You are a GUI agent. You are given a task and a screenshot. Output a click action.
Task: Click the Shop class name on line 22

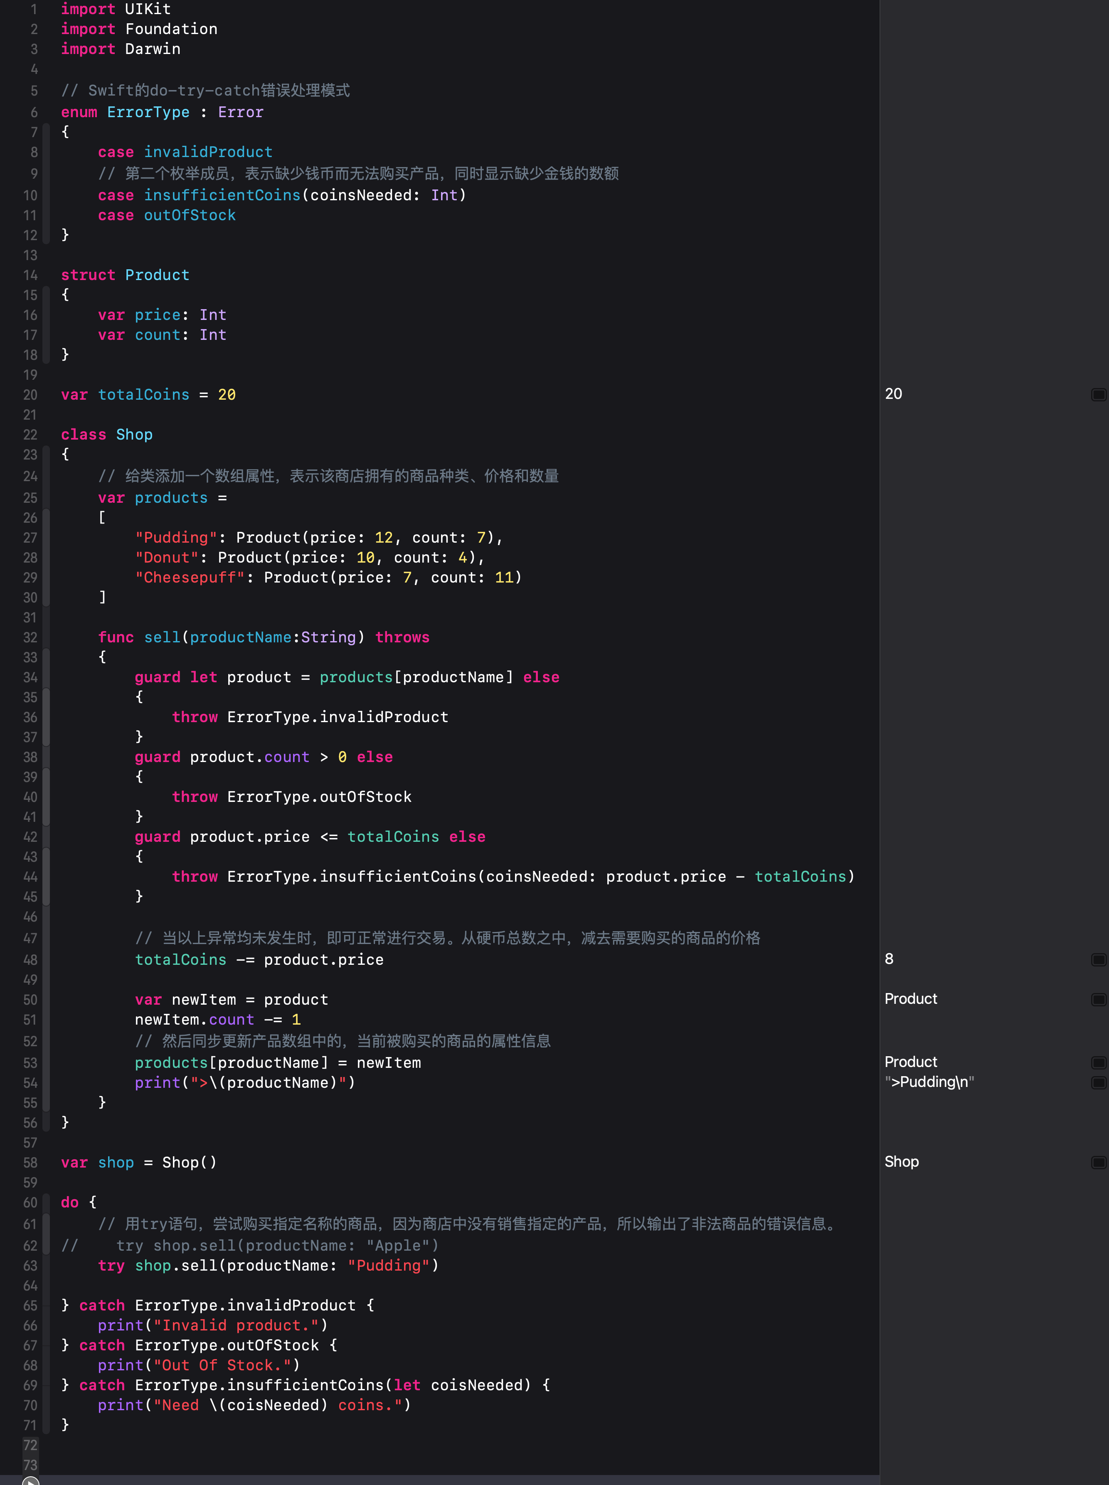pyautogui.click(x=134, y=435)
